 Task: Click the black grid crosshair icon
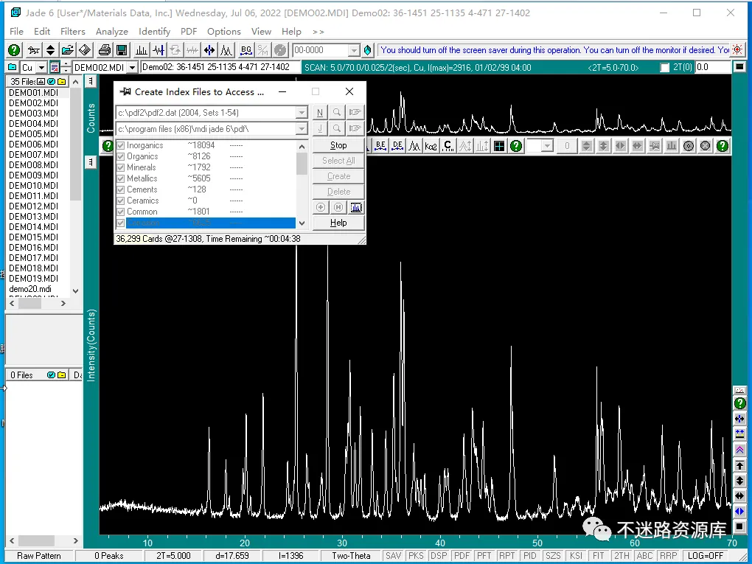point(499,146)
